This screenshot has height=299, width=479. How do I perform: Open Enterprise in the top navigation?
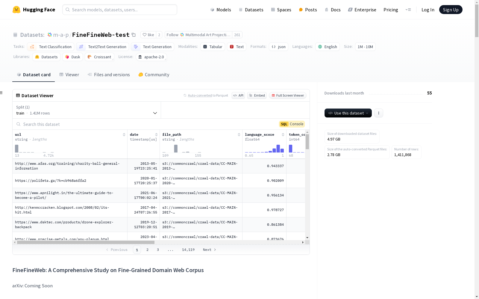coord(362,10)
